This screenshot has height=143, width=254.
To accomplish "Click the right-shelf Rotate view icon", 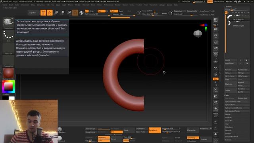I will point(216,109).
